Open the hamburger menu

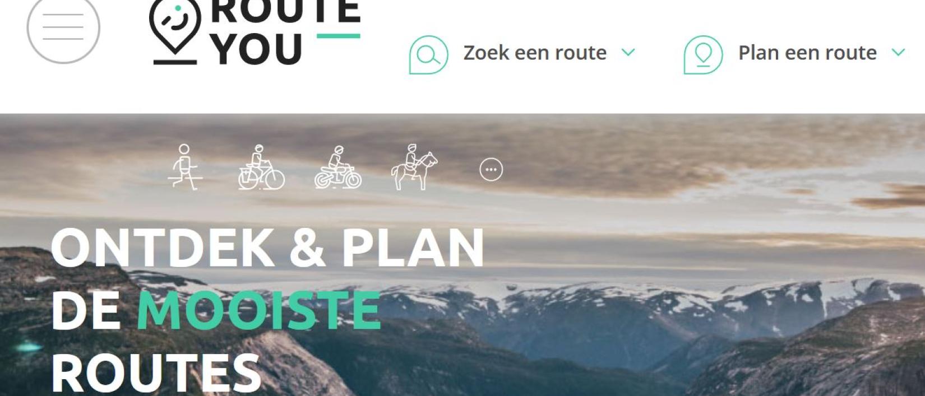63,27
